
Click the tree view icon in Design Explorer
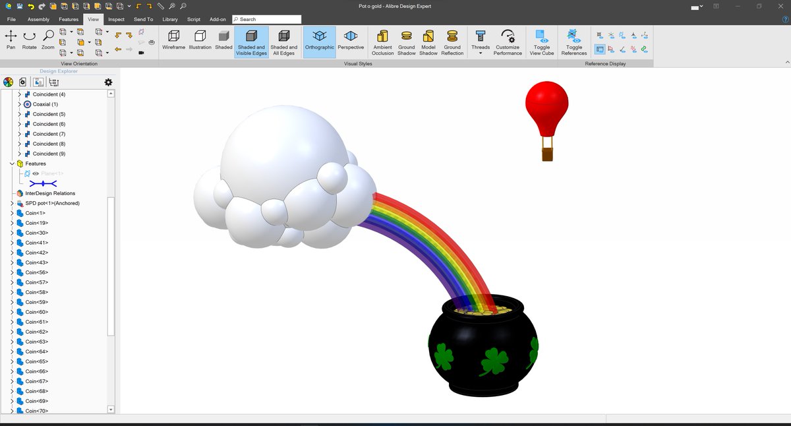[54, 82]
